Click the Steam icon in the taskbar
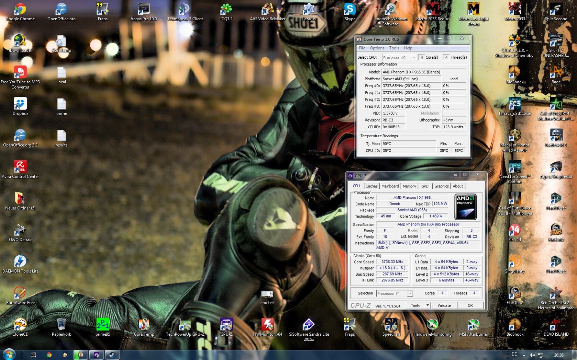Screen dimensions: 577x360 tap(112, 355)
